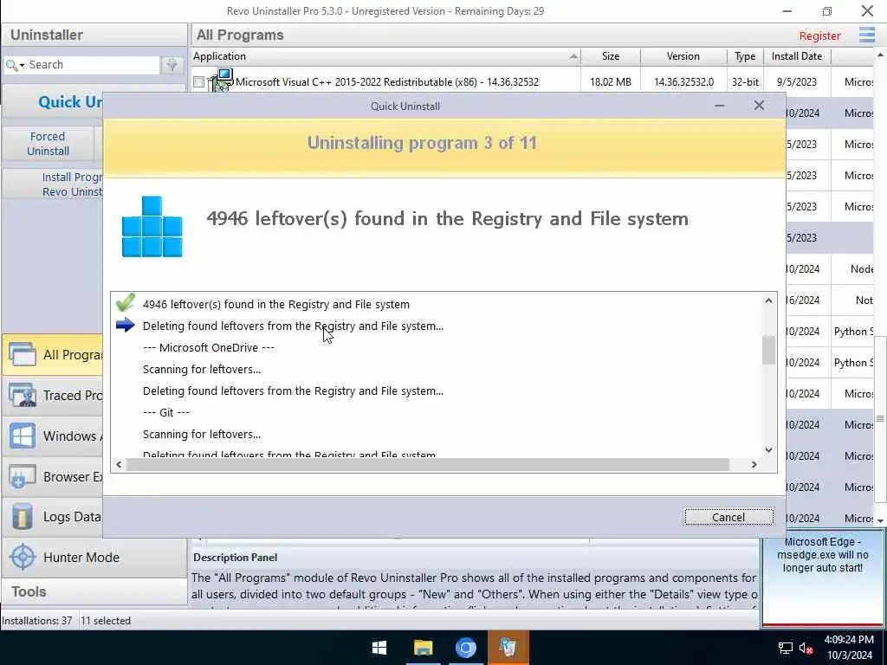Click the green checkmark log entry icon
The width and height of the screenshot is (887, 665).
(x=126, y=302)
